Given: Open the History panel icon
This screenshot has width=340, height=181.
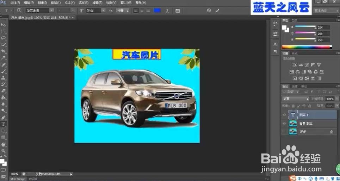Looking at the screenshot, I should (276, 23).
